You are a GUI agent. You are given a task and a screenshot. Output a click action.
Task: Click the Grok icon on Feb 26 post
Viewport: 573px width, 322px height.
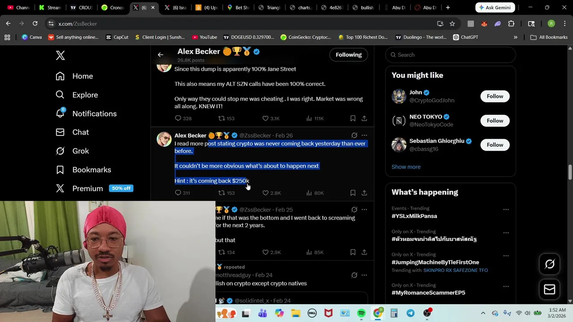click(354, 135)
